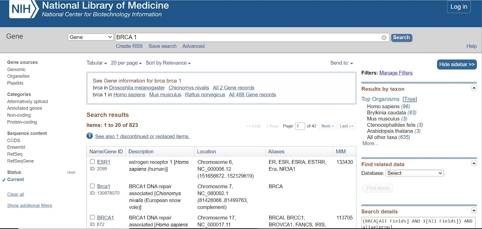The height and width of the screenshot is (229, 482).
Task: Click the NIH logo
Action: point(24,9)
